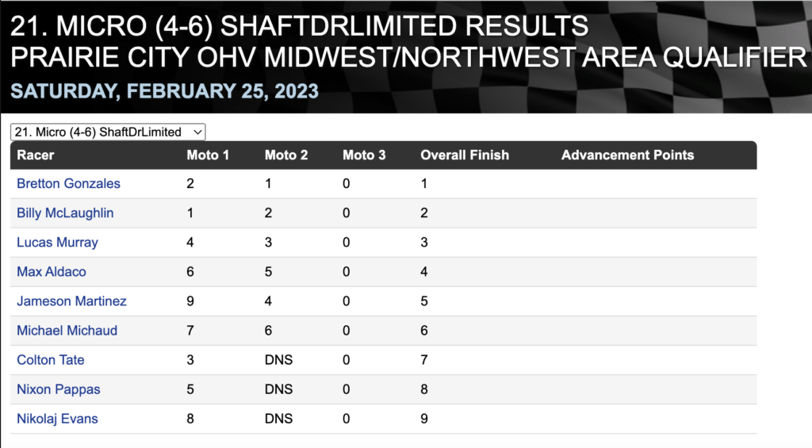
Task: Click the Overall Finish column header
Action: (465, 155)
